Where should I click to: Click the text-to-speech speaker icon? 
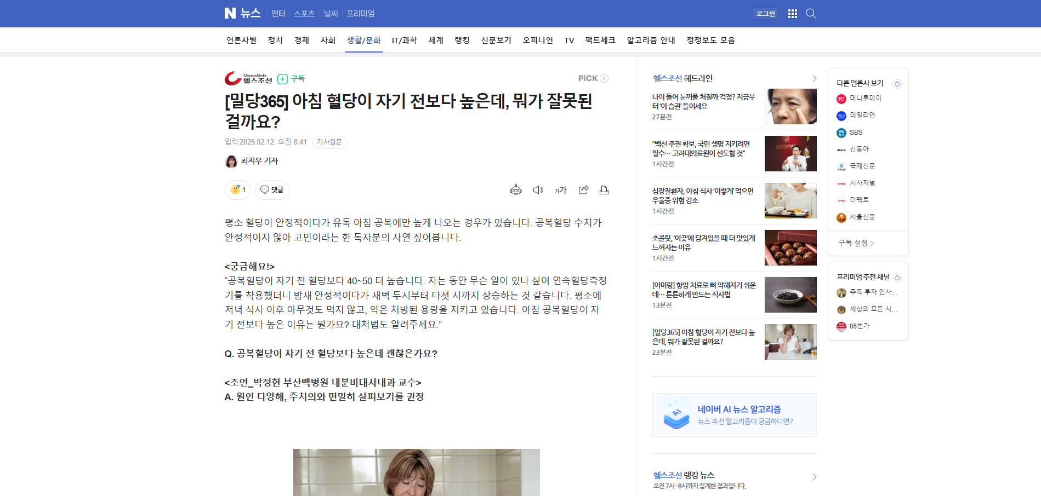click(538, 190)
